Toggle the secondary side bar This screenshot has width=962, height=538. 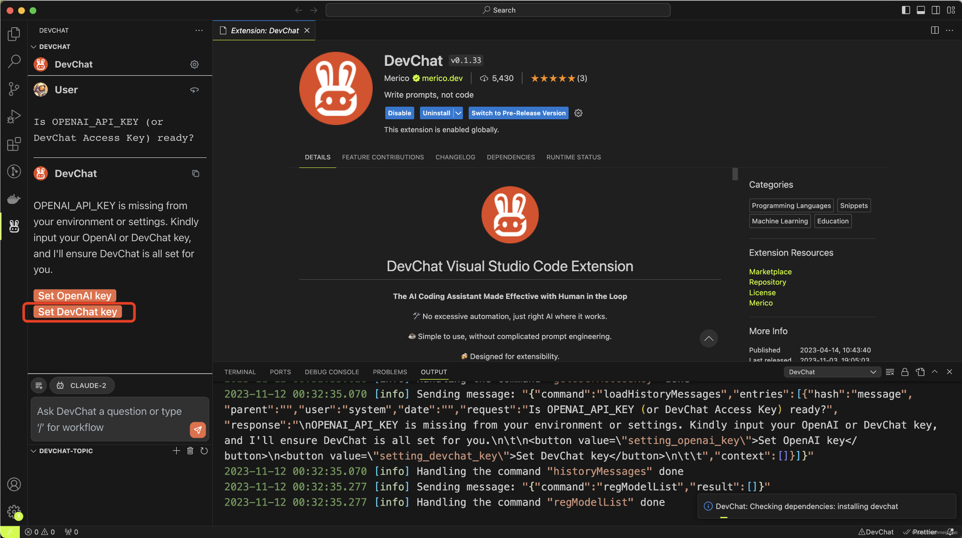click(936, 10)
